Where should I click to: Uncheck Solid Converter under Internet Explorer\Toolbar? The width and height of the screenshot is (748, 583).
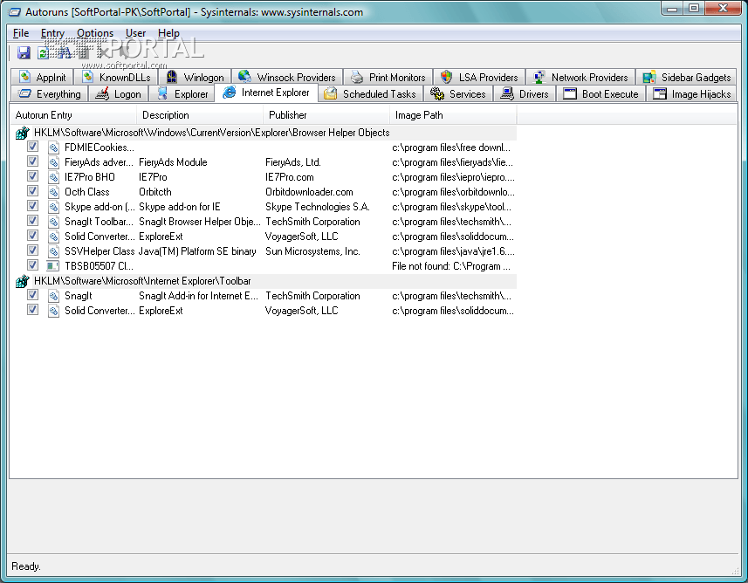tap(32, 310)
